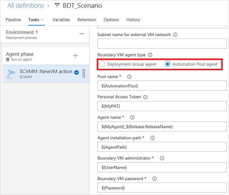Click info icon for Personal Access Token

point(145,97)
